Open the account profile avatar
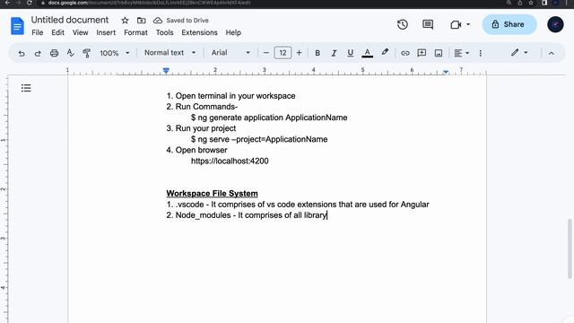574x323 pixels. click(x=555, y=24)
